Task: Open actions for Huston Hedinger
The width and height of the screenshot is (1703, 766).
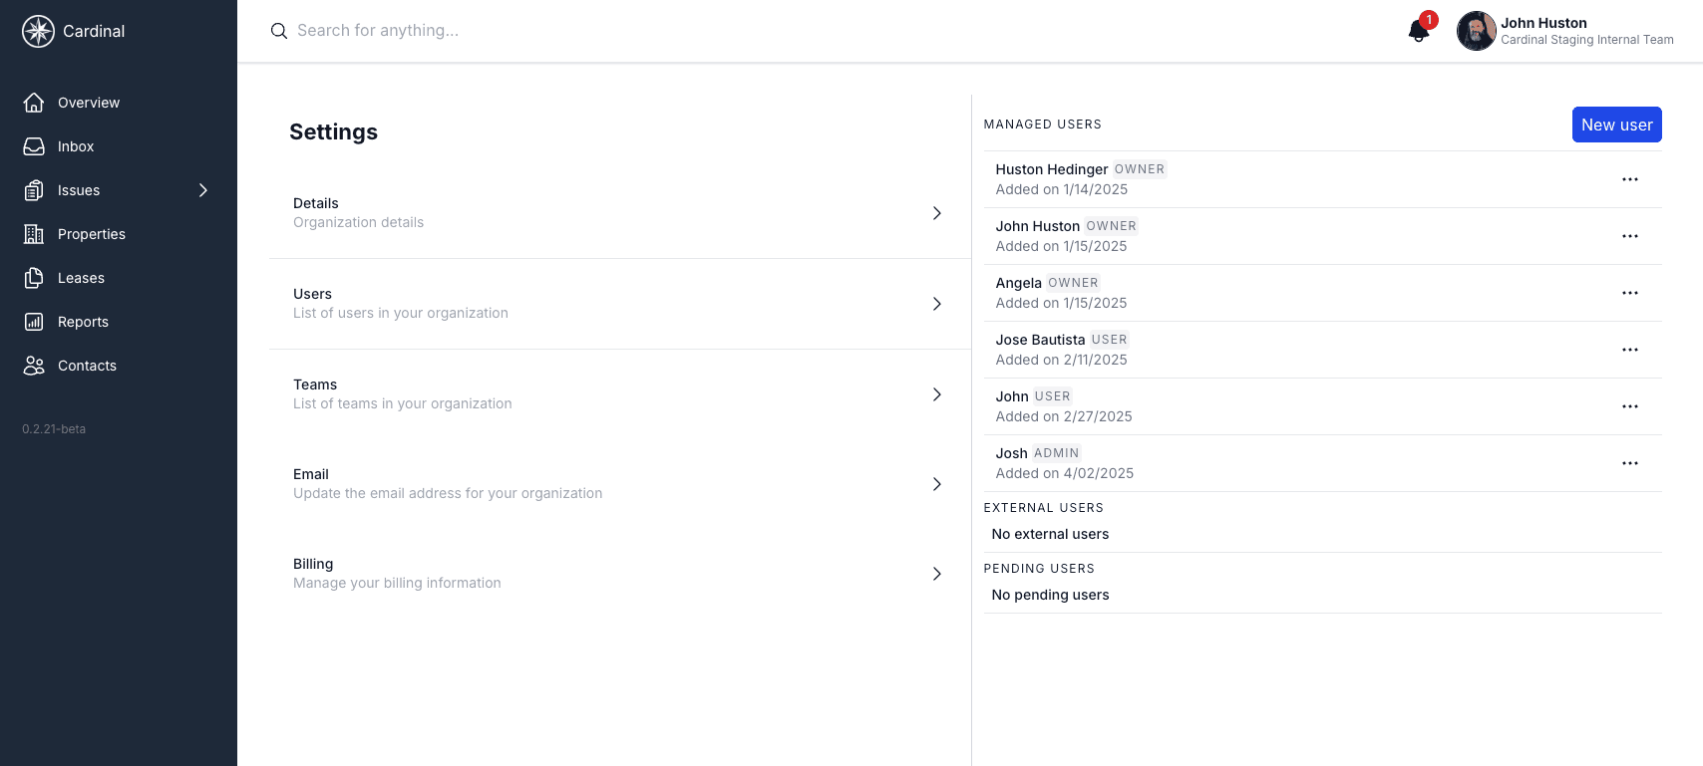Action: (x=1630, y=179)
